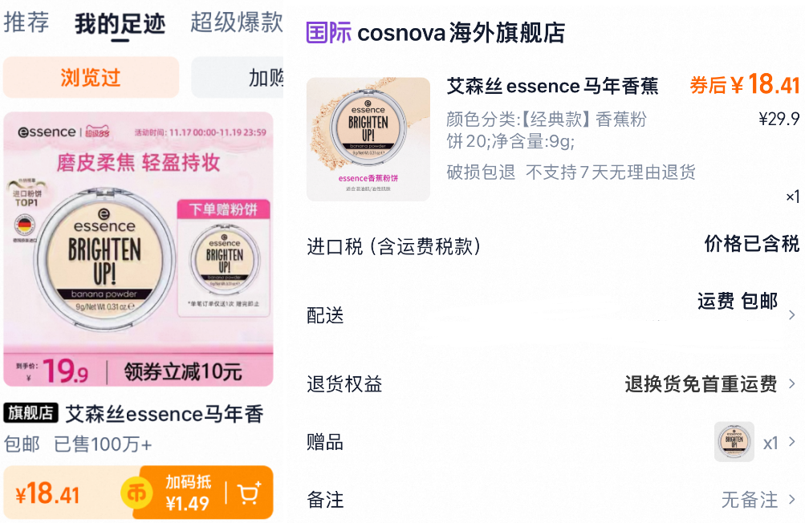Tap the essence brand logo on banner
The image size is (805, 523).
point(47,132)
